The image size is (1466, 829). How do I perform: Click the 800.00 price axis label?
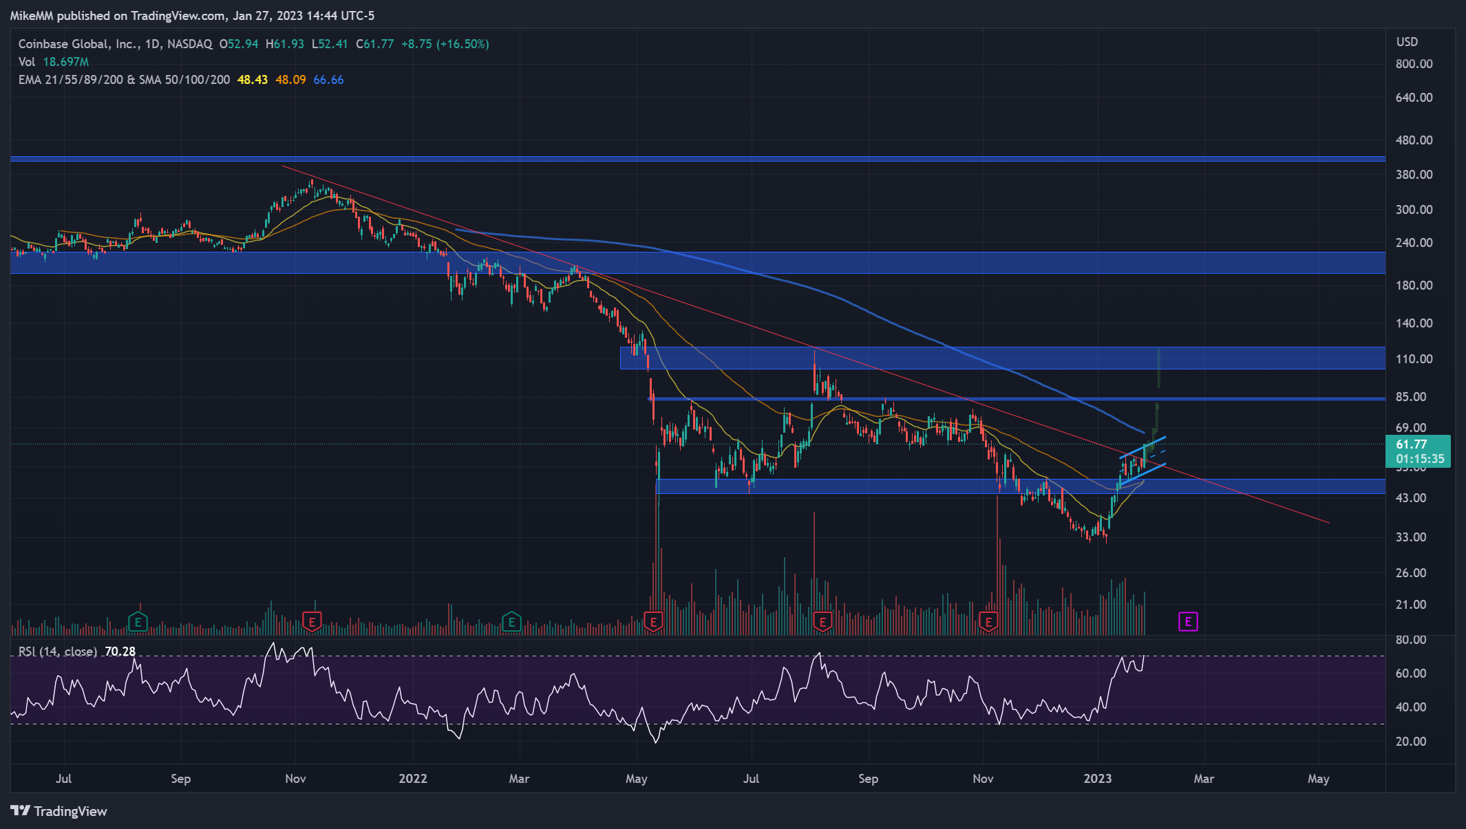(x=1414, y=64)
